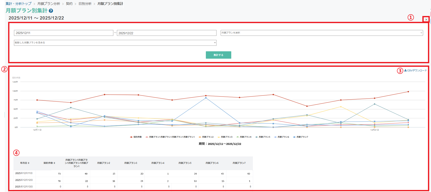Sort table by 年月日 sort arrows
Viewport: 431px width, 192px height.
28,163
